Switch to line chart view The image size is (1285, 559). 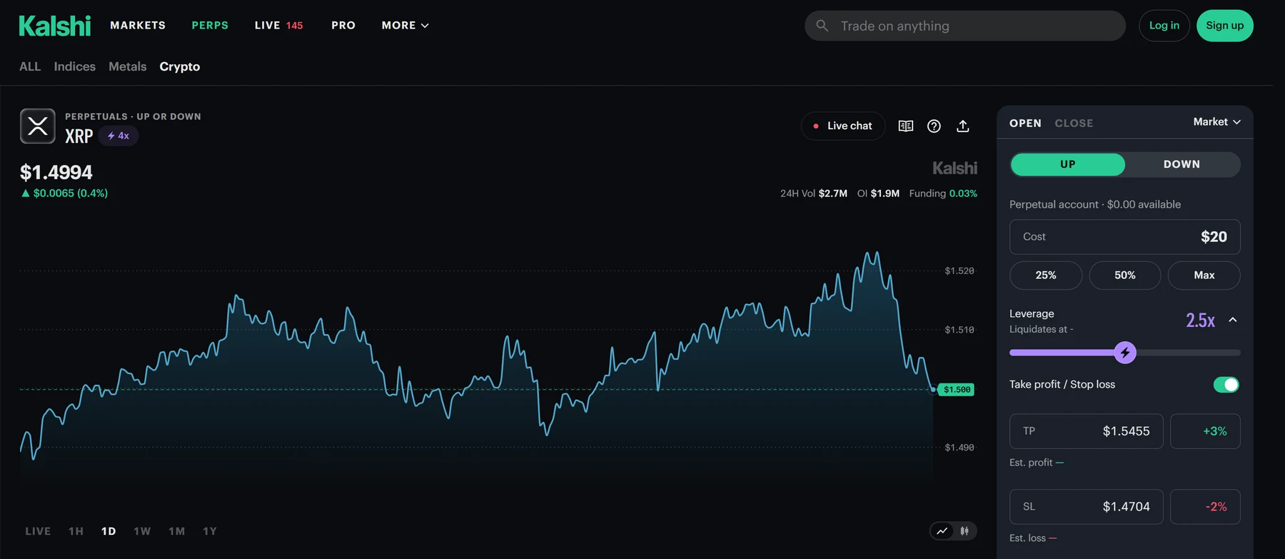942,531
